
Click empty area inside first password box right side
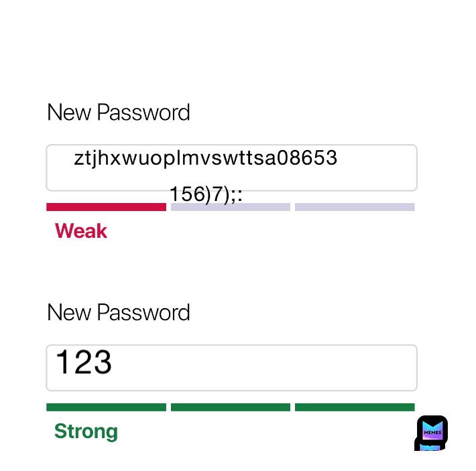click(376, 167)
